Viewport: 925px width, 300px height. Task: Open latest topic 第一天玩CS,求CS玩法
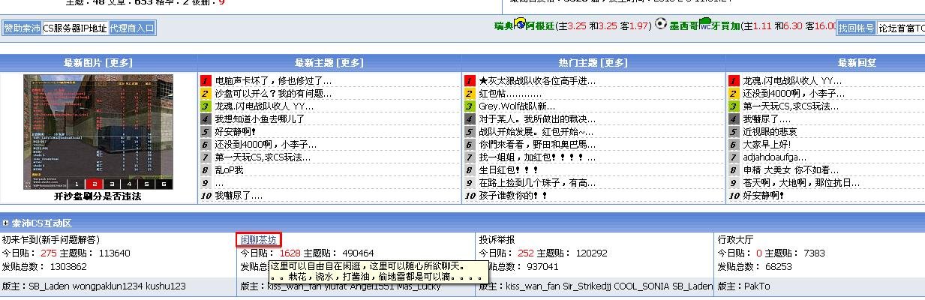pyautogui.click(x=263, y=157)
